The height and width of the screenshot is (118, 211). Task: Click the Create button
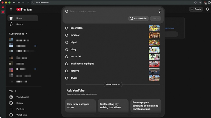[x=196, y=9]
